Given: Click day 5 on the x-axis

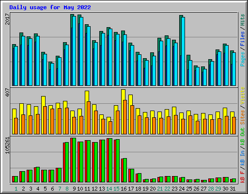Looking at the screenshot, I should [x=45, y=189].
